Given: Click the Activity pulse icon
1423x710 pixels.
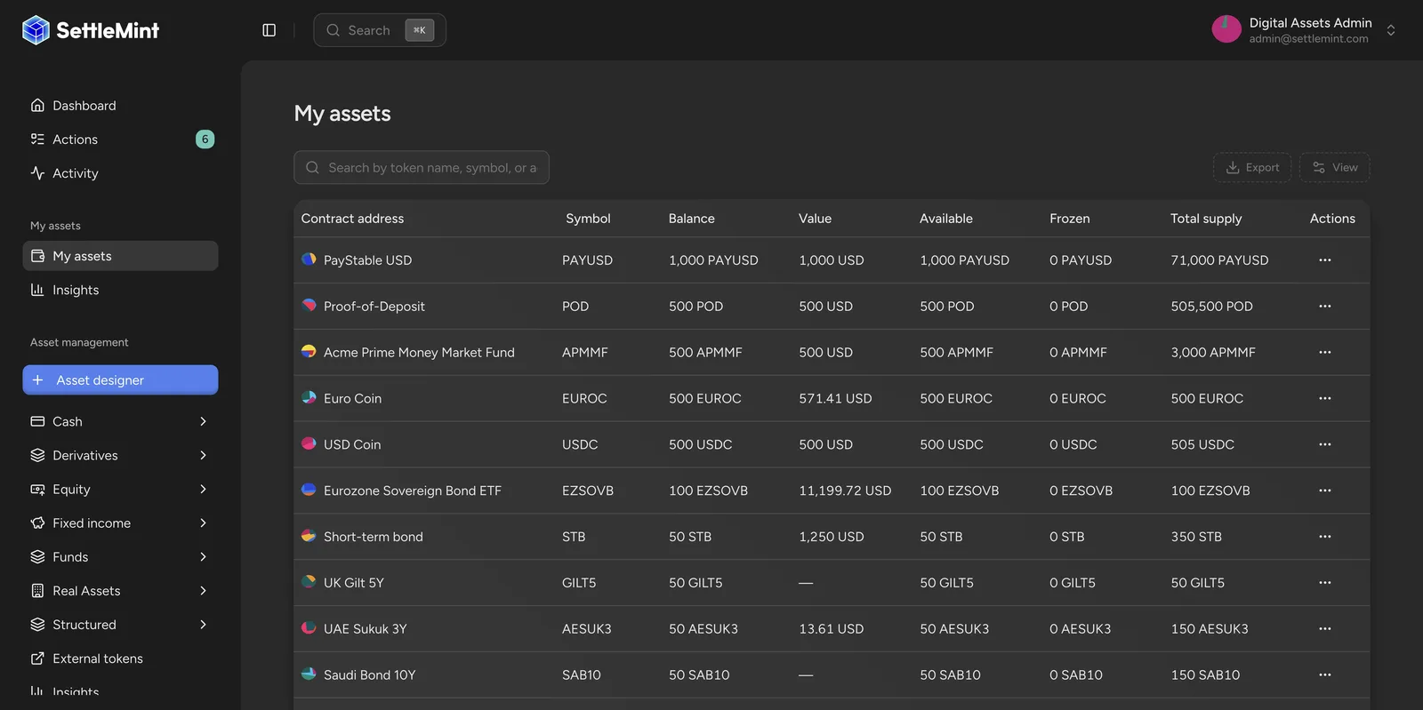Looking at the screenshot, I should point(37,173).
